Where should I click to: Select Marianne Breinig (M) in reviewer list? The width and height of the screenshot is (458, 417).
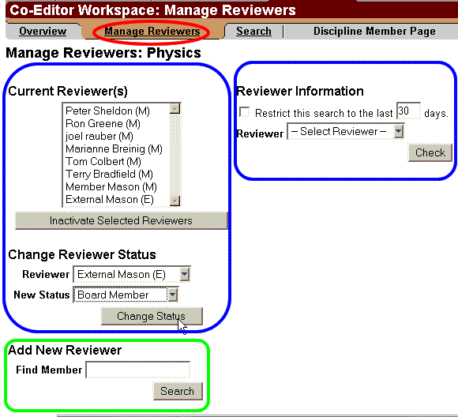click(x=114, y=148)
